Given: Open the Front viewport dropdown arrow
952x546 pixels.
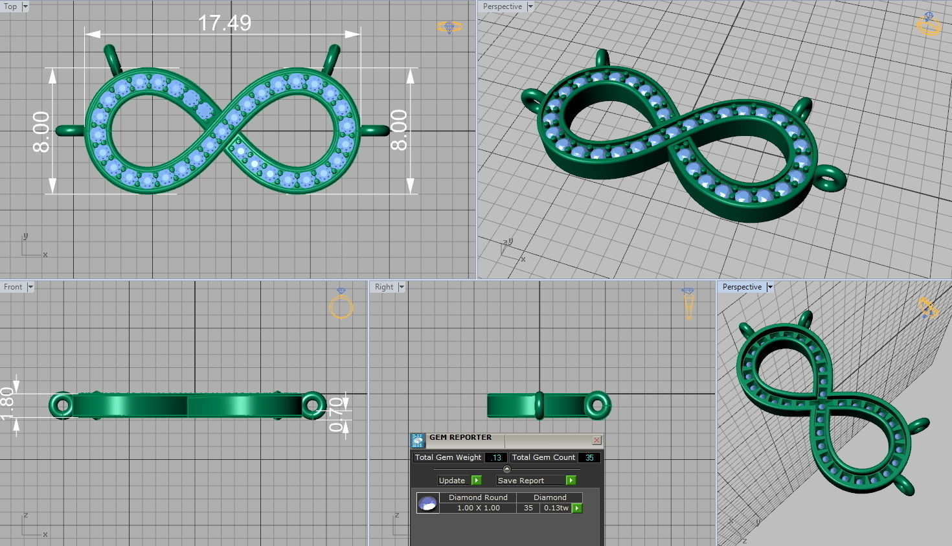Looking at the screenshot, I should coord(30,287).
